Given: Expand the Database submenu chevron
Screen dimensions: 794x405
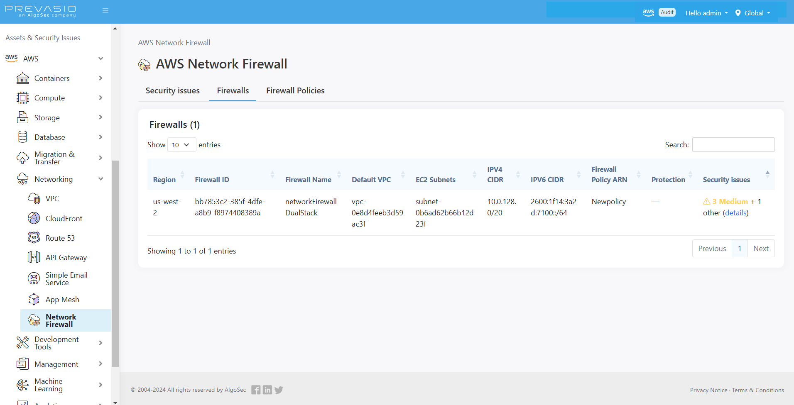Looking at the screenshot, I should (100, 137).
